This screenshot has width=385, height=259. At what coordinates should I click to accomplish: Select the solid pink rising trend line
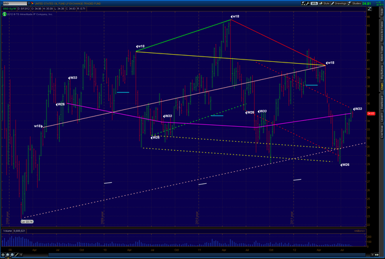click(184, 96)
